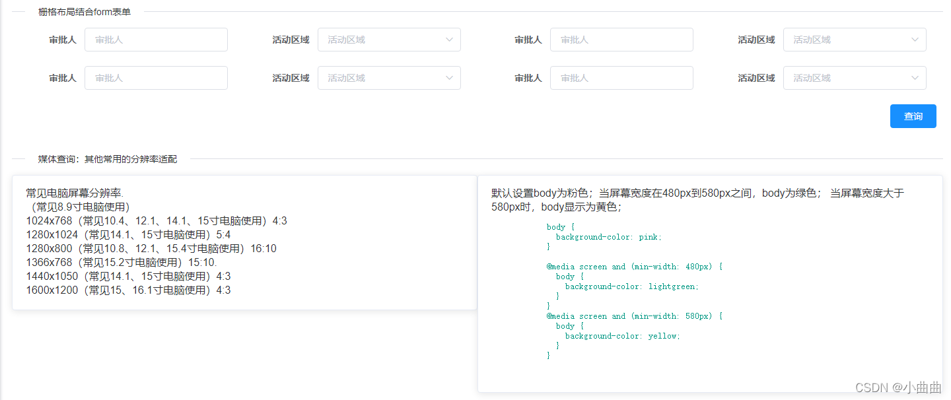Open the first 活动区域 dropdown in the top row
Image resolution: width=951 pixels, height=400 pixels.
[x=389, y=40]
